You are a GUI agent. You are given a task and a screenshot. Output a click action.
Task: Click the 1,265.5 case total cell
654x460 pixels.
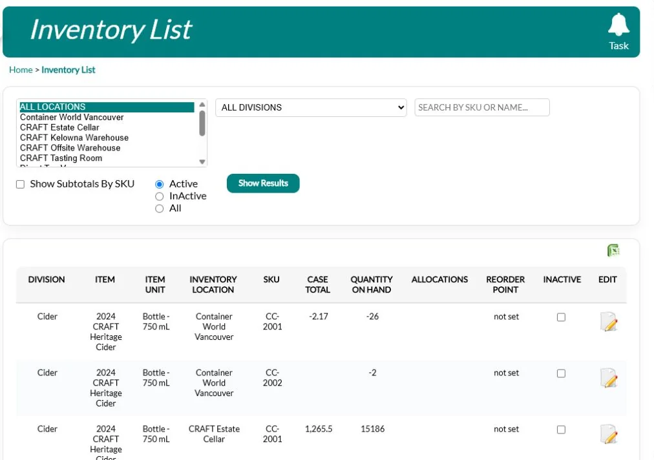click(x=319, y=429)
